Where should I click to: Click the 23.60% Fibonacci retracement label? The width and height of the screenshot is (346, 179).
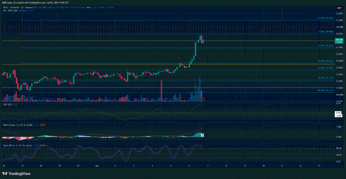pos(325,46)
